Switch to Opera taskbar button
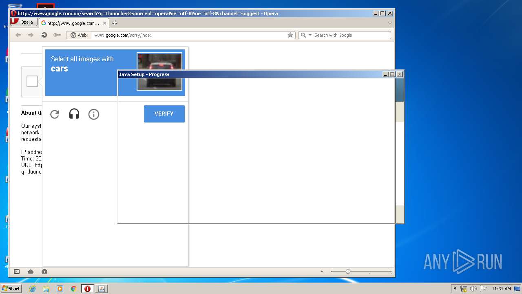 coord(87,289)
